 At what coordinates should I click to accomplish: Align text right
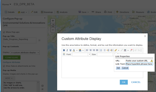(94, 50)
